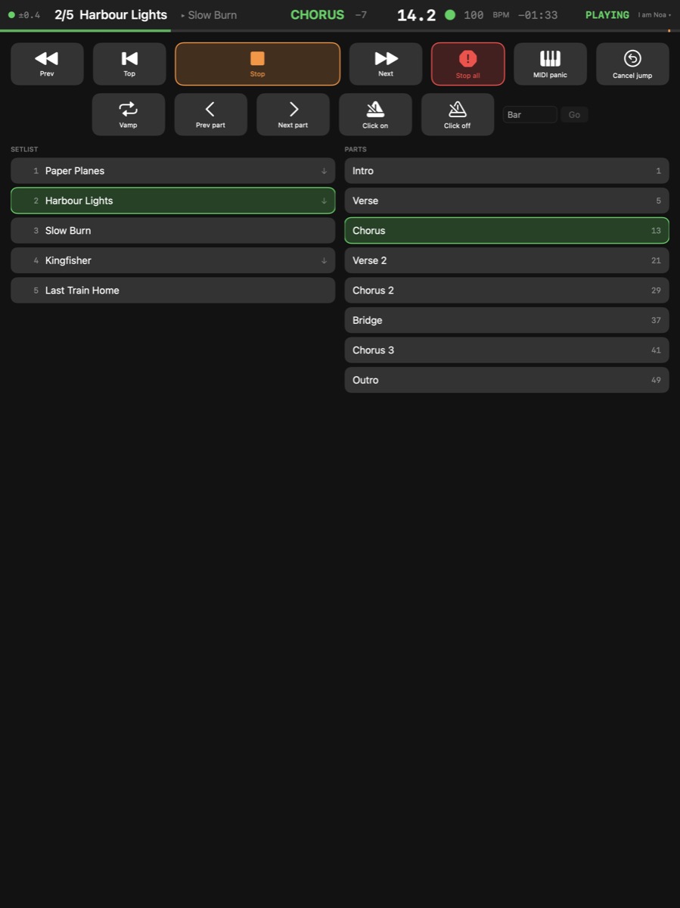The image size is (680, 908).
Task: Click the '100' BPM tempo value
Action: (x=474, y=15)
